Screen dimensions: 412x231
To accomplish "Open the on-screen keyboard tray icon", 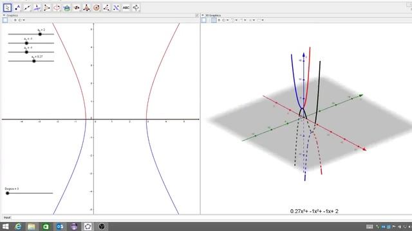I will [370, 227].
